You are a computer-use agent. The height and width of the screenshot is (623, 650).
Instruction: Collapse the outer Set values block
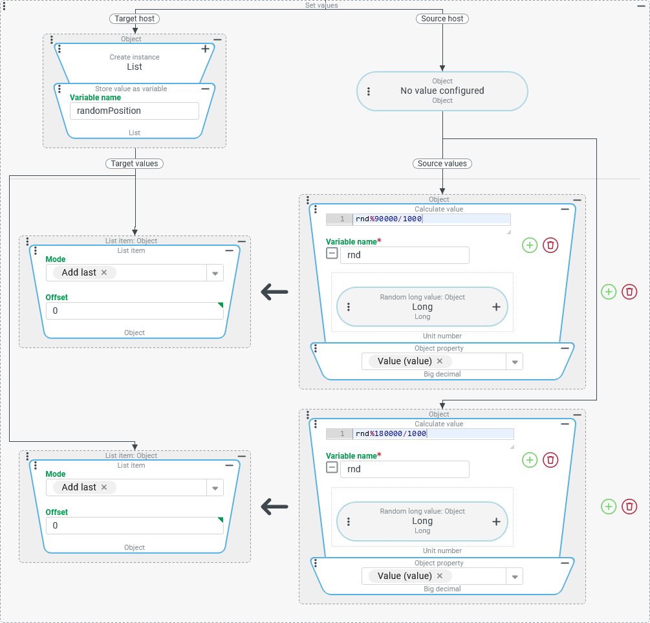click(x=642, y=6)
